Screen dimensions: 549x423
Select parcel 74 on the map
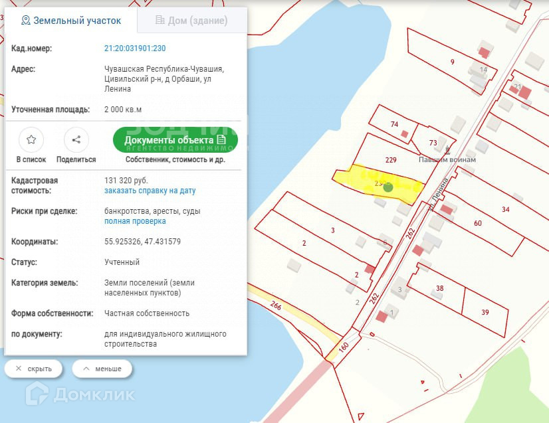(394, 124)
